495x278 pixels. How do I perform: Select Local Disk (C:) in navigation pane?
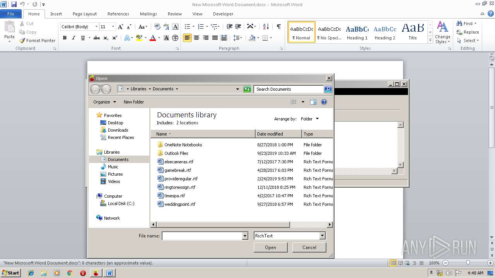pyautogui.click(x=121, y=203)
